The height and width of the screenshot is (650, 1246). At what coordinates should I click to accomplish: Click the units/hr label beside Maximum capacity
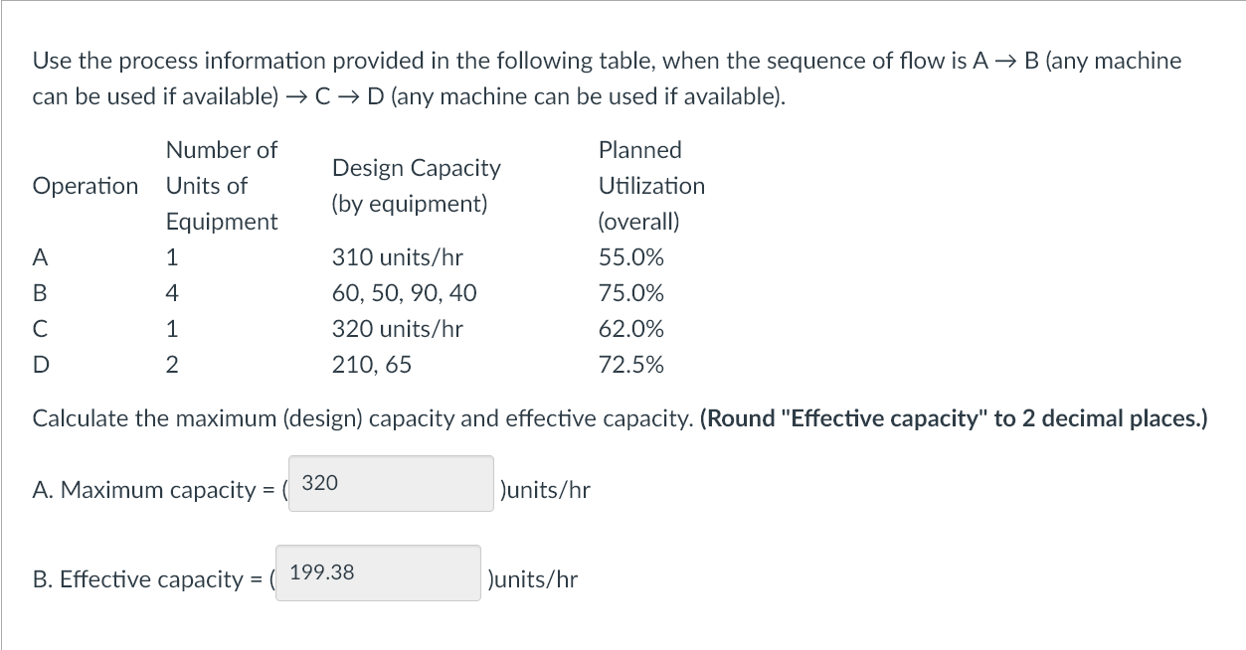coord(545,489)
